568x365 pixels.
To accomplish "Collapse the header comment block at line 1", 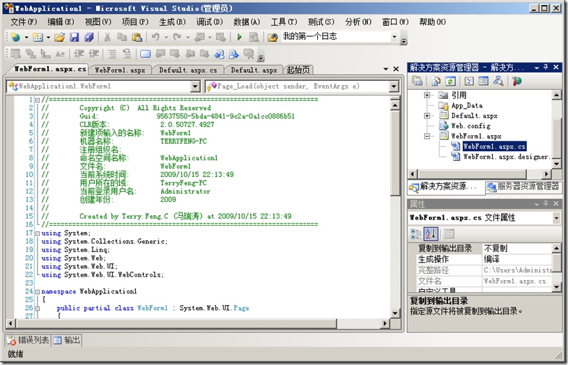I will 38,100.
